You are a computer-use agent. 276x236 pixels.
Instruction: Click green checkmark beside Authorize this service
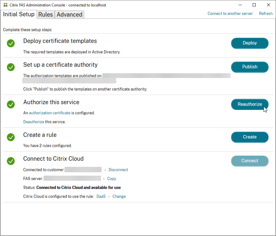pos(11,104)
